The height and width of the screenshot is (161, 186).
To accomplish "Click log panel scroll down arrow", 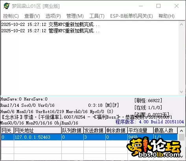I will pyautogui.click(x=182, y=92).
